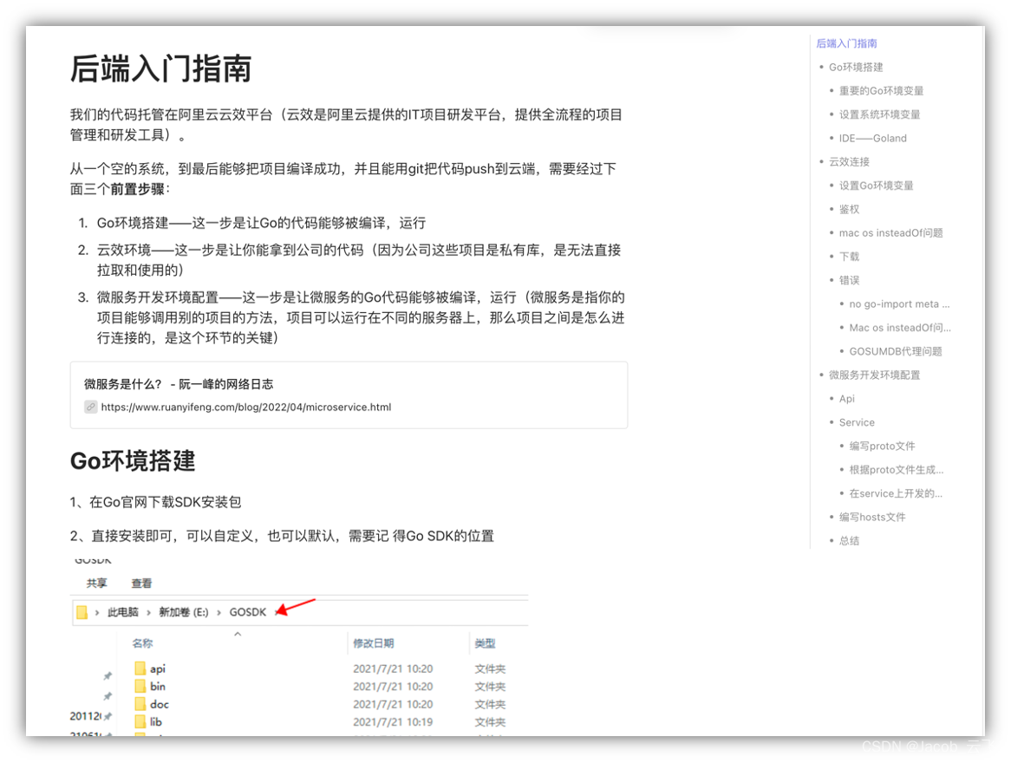Jump to 编写hosts文件 outline entry

coord(871,518)
